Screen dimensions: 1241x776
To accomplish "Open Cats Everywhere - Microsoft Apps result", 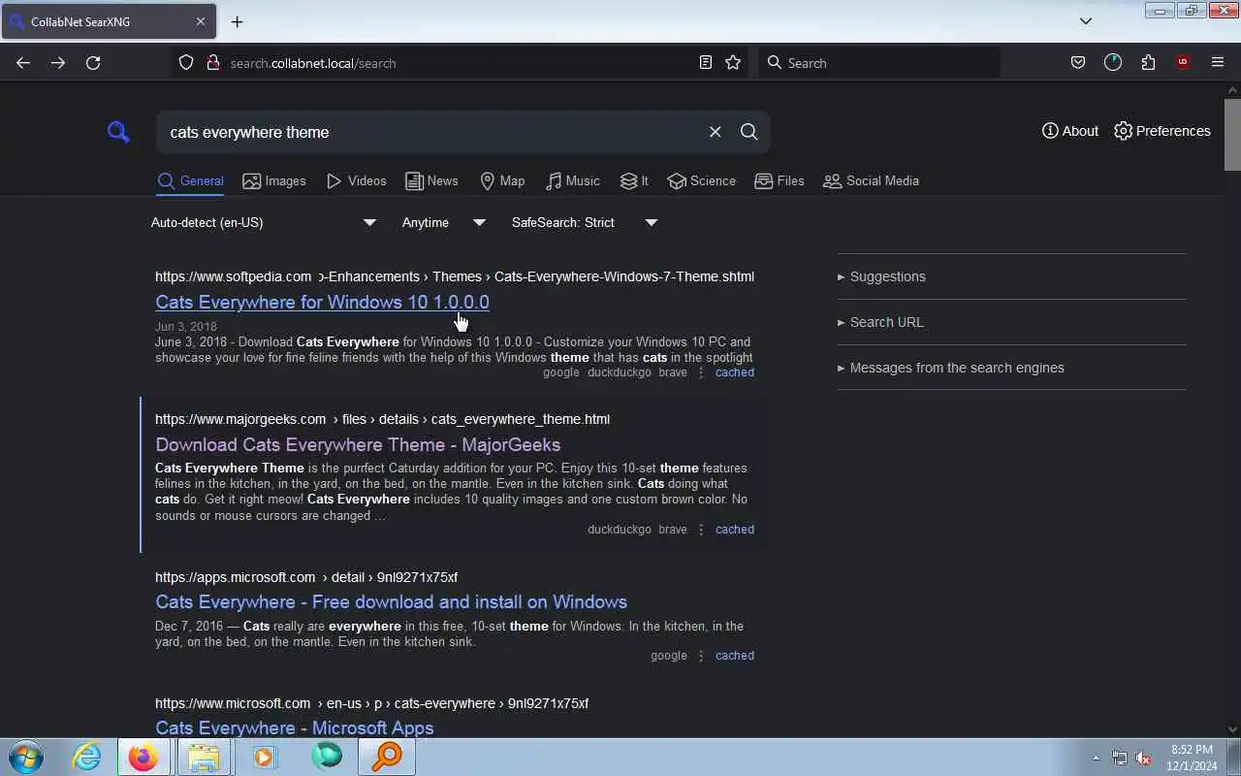I will pos(294,727).
